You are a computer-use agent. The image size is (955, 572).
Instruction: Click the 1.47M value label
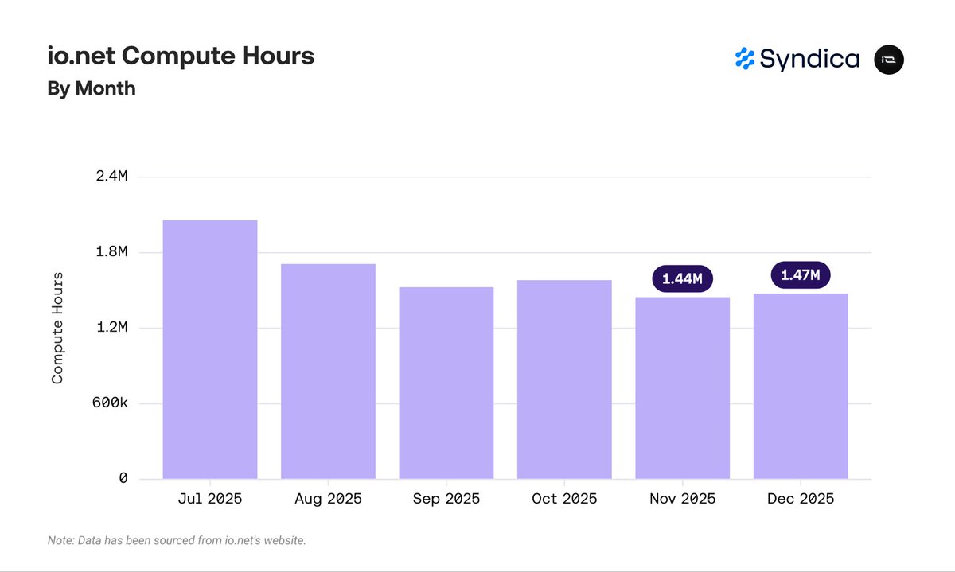pyautogui.click(x=801, y=275)
